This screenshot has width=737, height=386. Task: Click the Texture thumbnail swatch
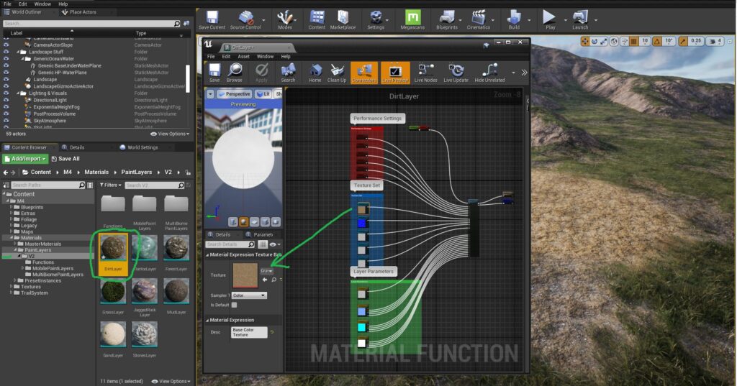pyautogui.click(x=245, y=275)
